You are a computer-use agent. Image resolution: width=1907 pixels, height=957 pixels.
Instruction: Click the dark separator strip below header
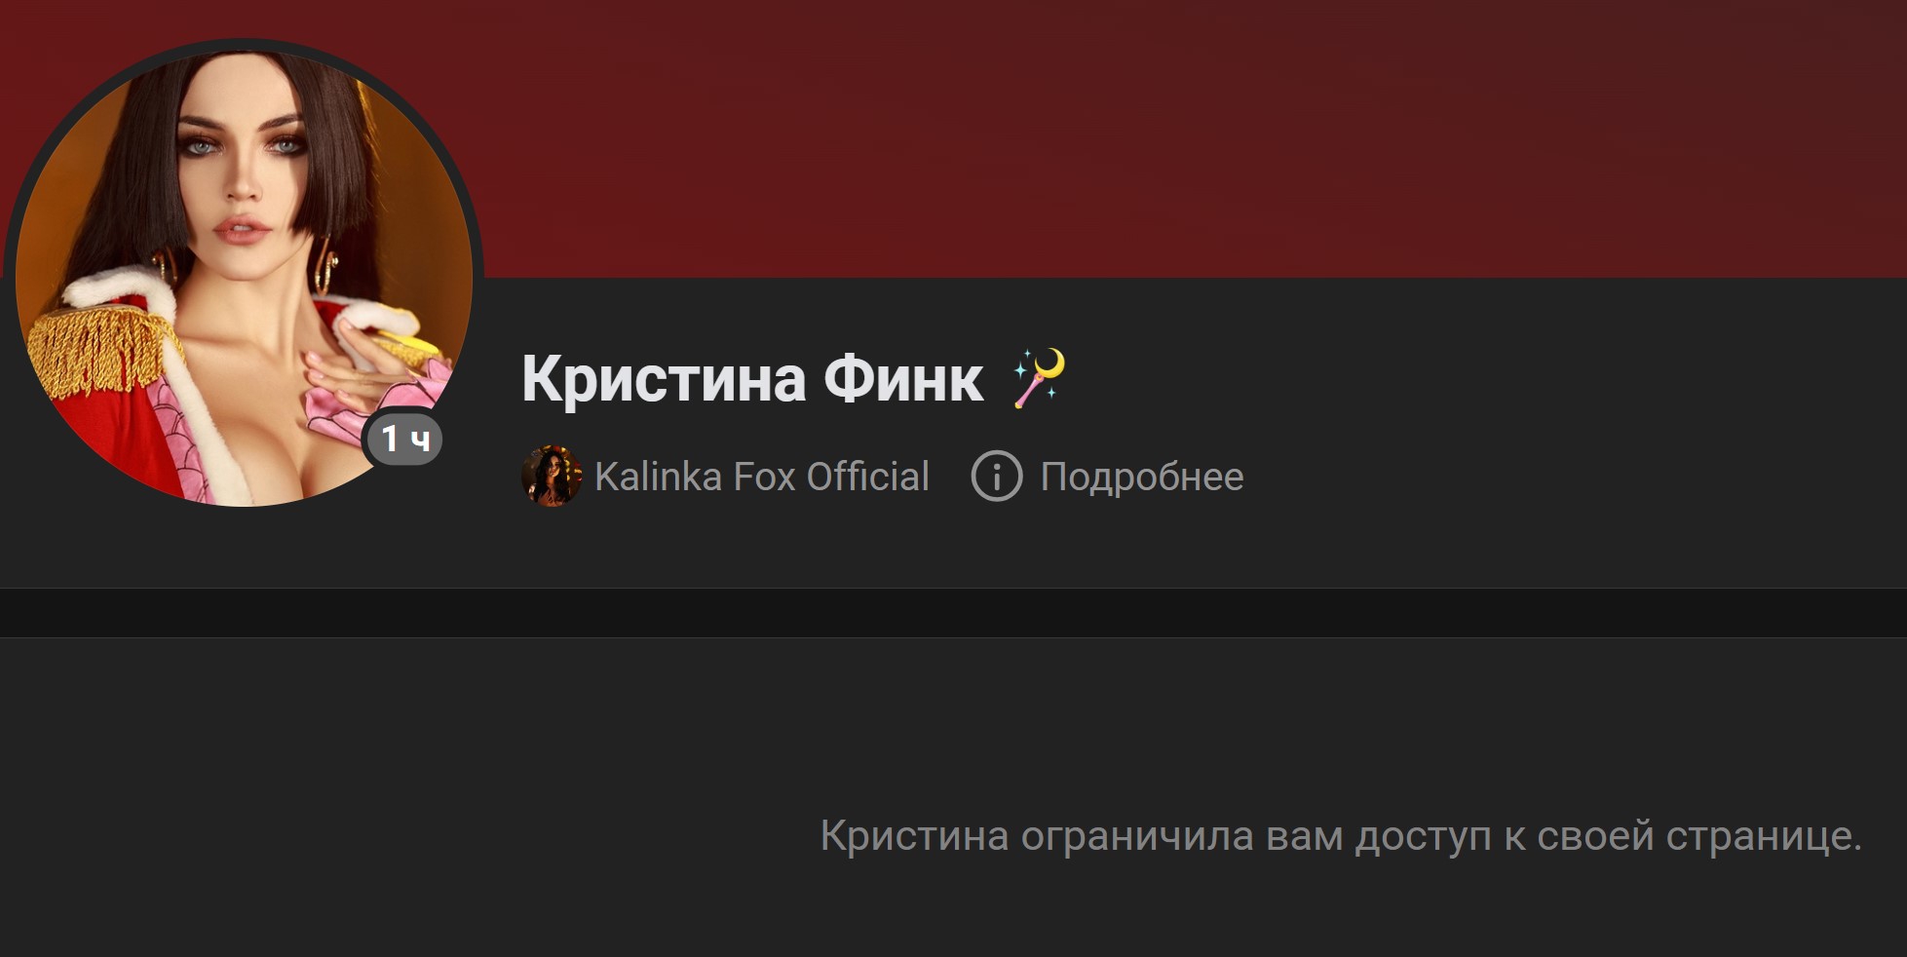point(953,613)
